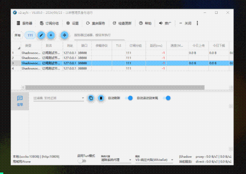Click address 127.0.0.1 in row 1

click(x=70, y=53)
